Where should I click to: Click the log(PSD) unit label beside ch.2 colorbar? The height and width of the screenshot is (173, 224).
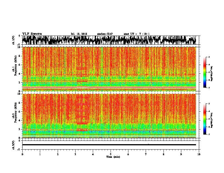(212, 120)
